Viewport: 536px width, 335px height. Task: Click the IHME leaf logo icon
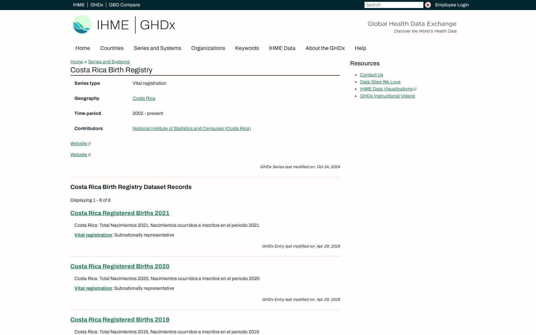[x=82, y=25]
